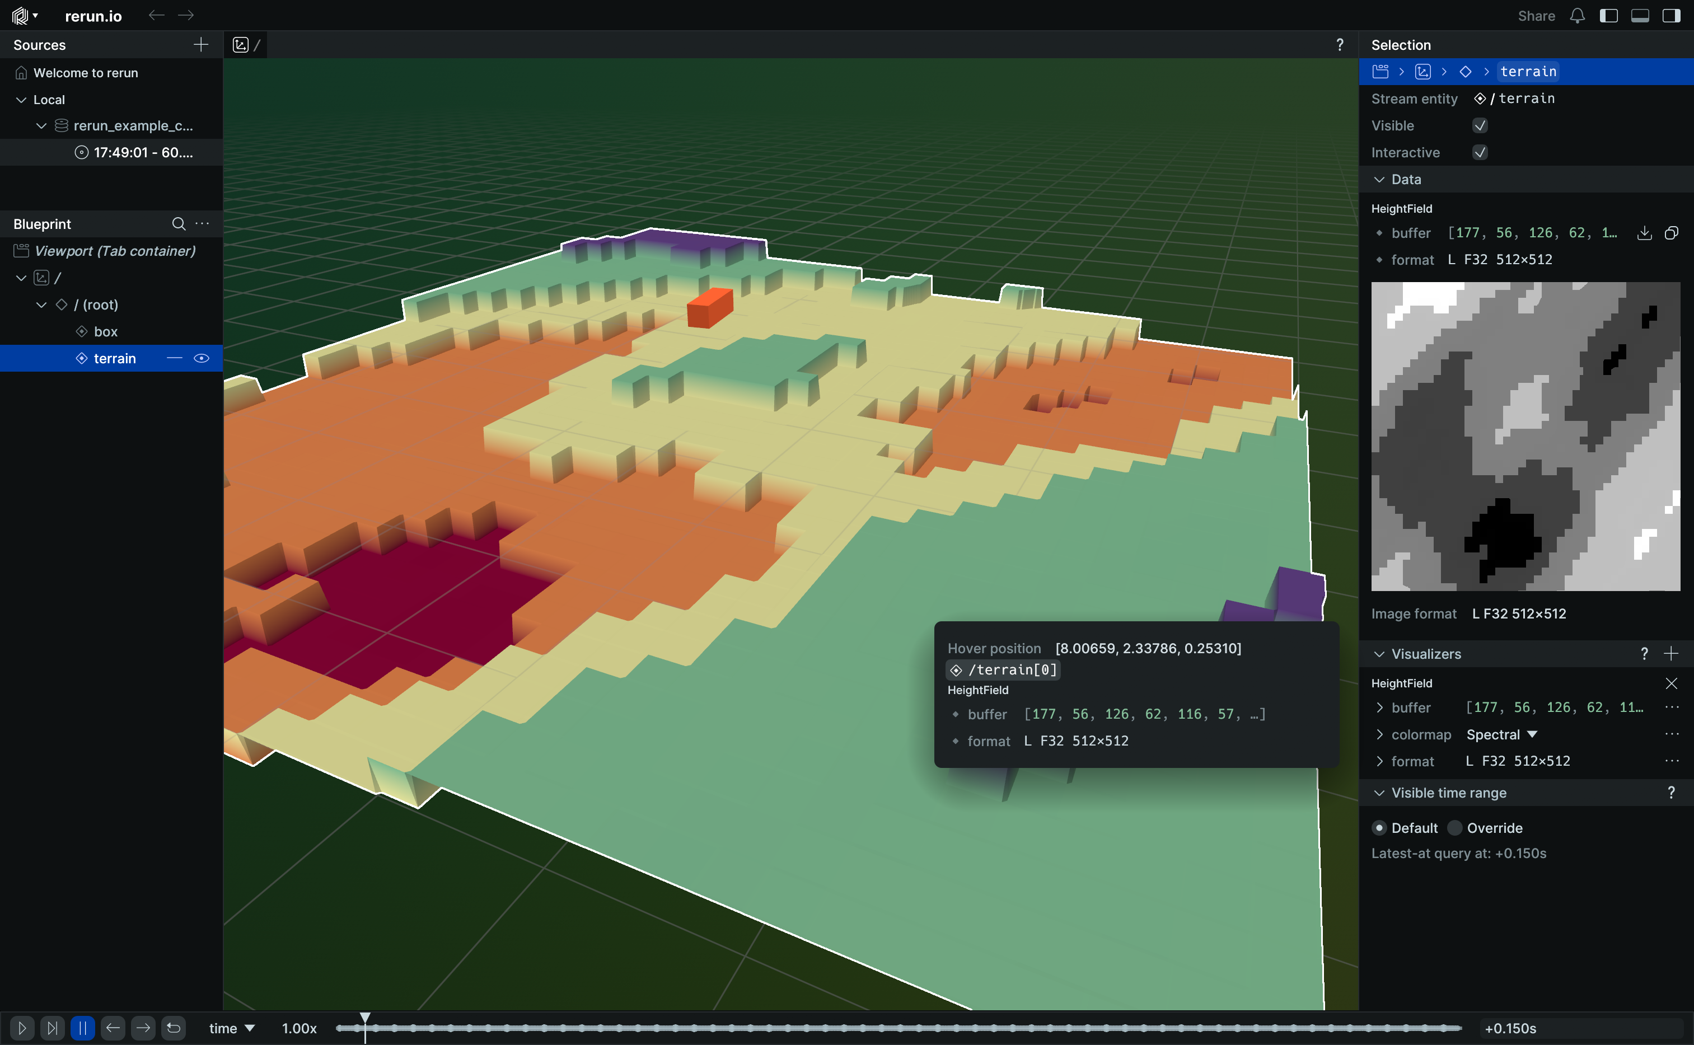Collapse the Local sources tree
Screen dimensions: 1694x1045
21,100
